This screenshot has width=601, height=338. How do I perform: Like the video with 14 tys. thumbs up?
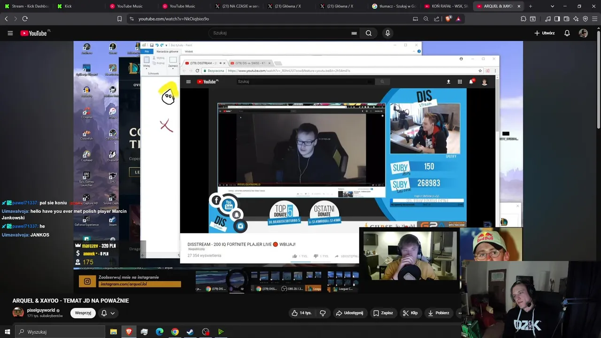[301, 313]
